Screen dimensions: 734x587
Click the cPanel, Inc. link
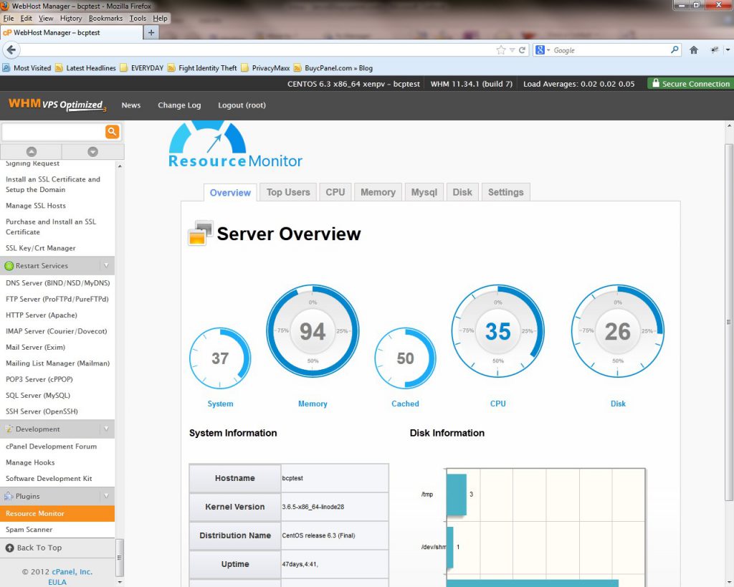pyautogui.click(x=72, y=571)
